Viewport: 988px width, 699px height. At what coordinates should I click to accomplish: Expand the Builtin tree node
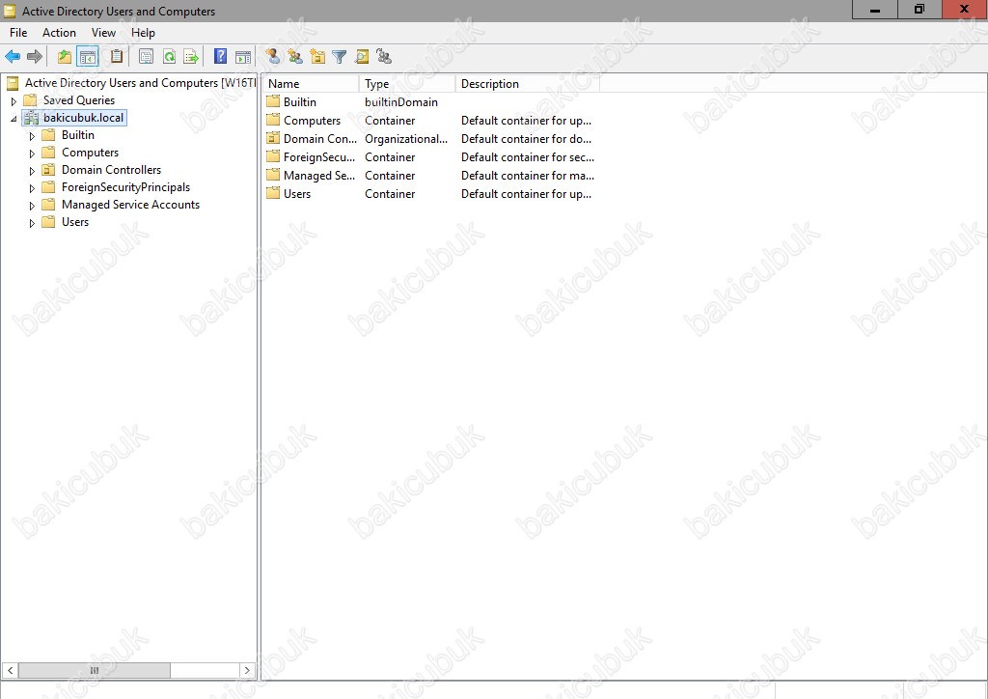click(32, 135)
